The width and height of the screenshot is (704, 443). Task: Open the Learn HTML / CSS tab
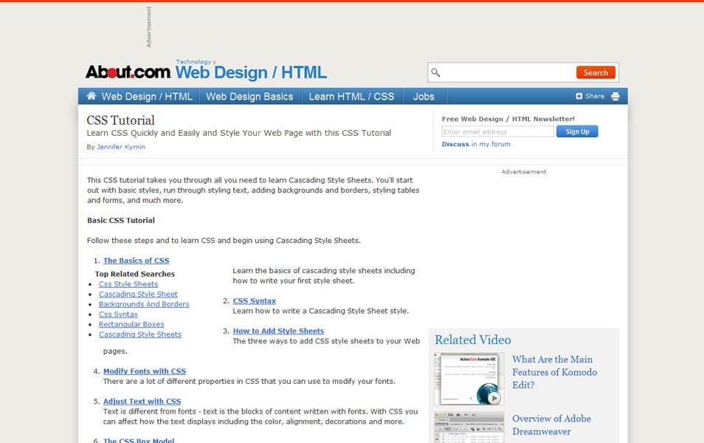point(351,97)
